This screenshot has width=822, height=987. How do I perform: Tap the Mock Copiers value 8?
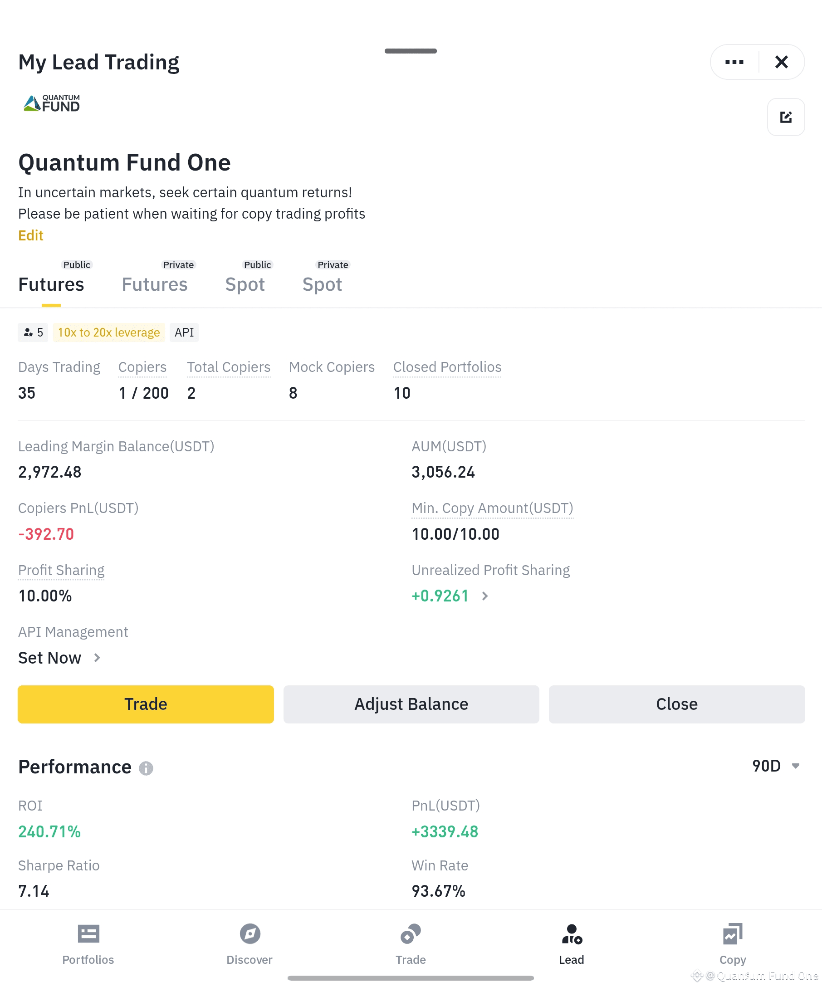[293, 393]
